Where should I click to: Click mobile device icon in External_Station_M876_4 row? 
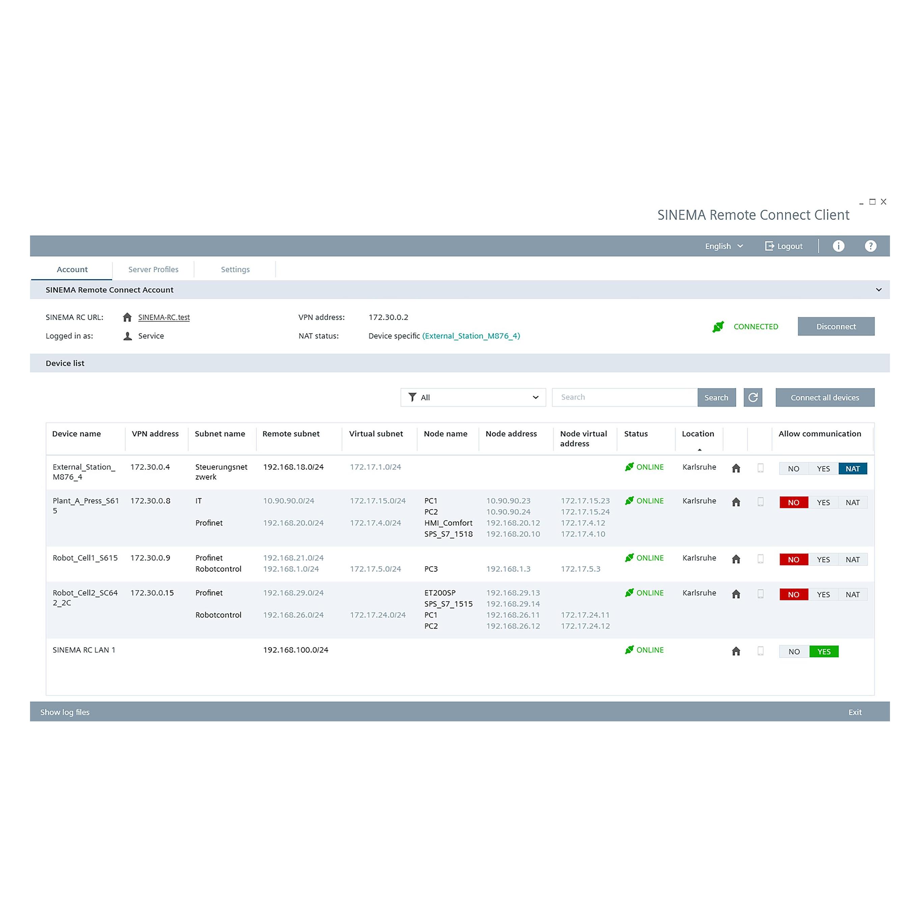[760, 468]
